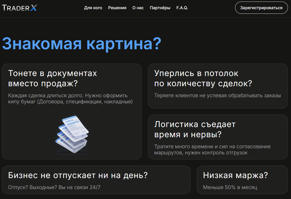
Task: Open the F.A.Q. navigation link
Action: click(x=182, y=8)
